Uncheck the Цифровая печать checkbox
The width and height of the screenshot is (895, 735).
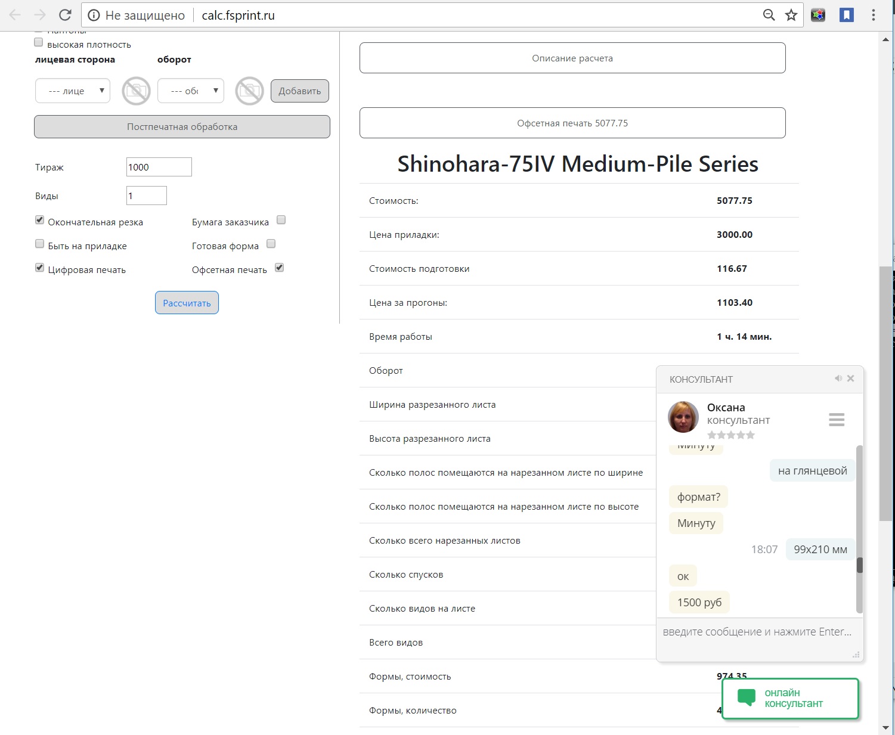pos(39,268)
